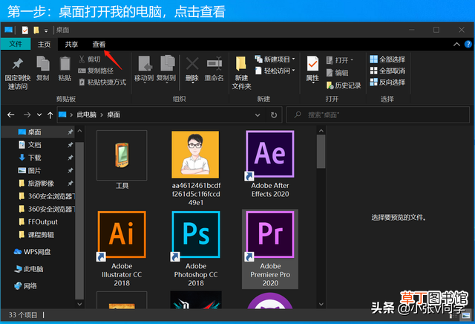Click the navigation pane scroll-down arrow
The width and height of the screenshot is (475, 324).
(x=79, y=304)
